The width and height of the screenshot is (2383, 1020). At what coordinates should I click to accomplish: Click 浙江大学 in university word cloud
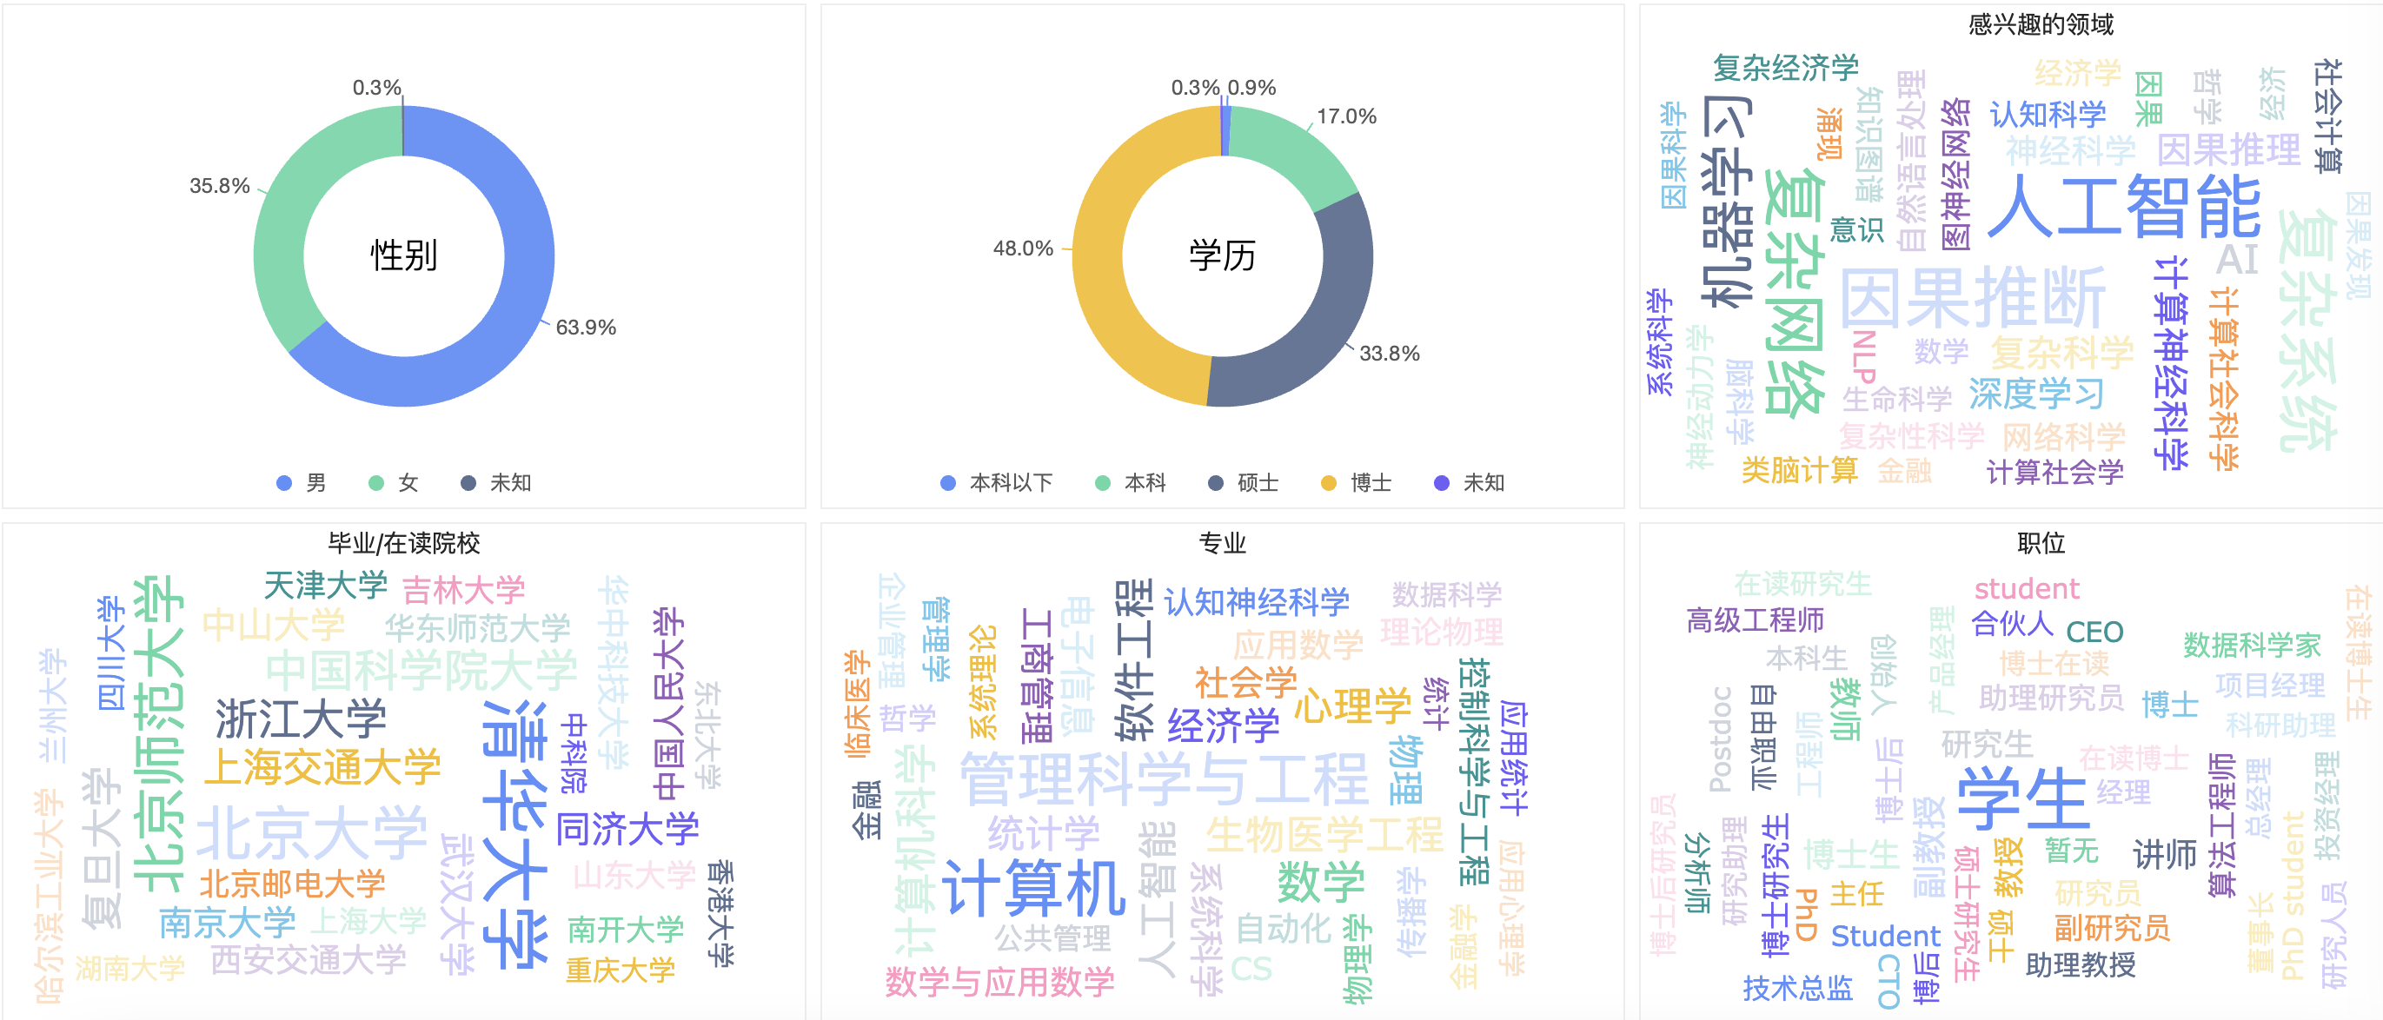[301, 719]
